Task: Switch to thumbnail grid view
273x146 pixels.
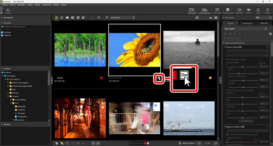Action: [56, 18]
